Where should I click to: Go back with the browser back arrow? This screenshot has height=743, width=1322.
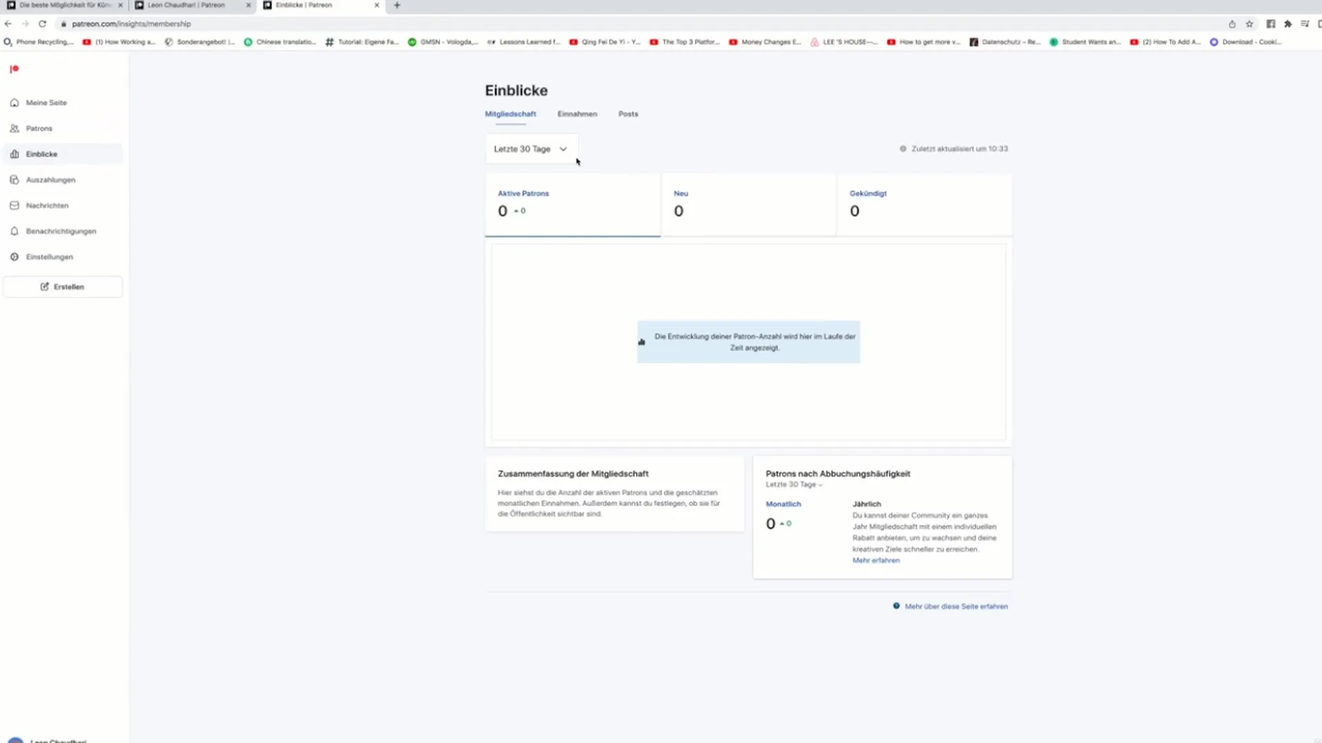(8, 24)
